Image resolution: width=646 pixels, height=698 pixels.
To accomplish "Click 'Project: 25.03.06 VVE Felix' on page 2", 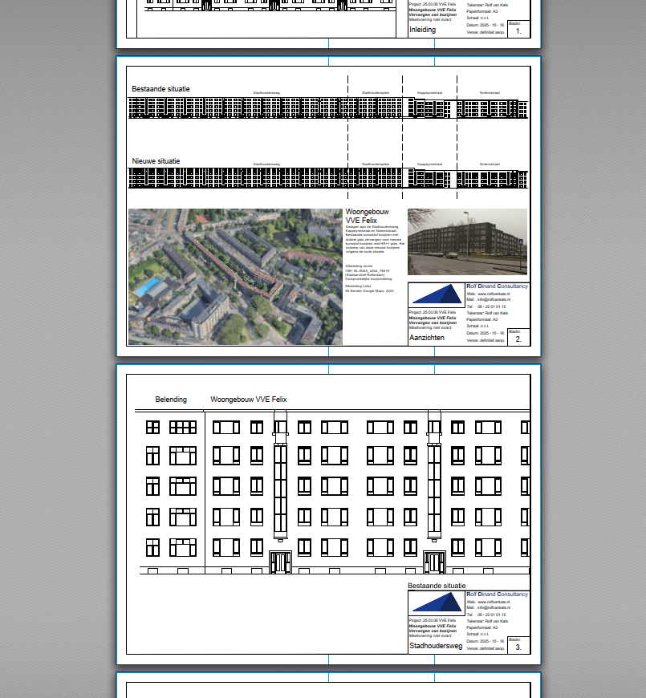I will click(x=433, y=313).
